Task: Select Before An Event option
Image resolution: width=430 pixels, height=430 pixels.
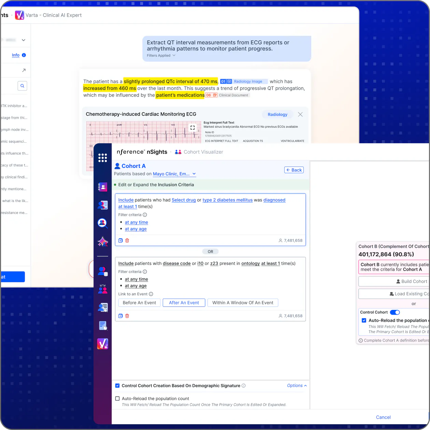Action: [x=139, y=303]
